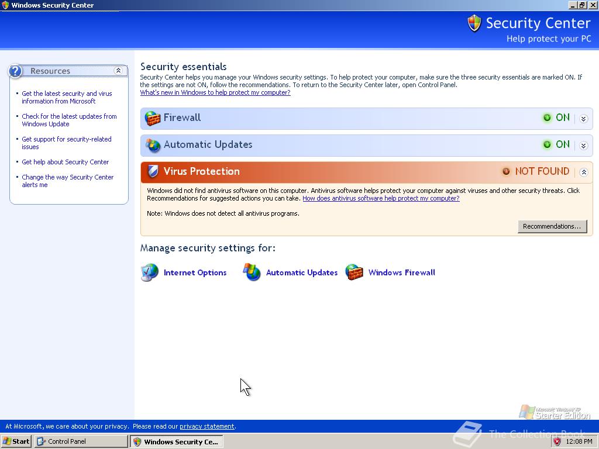
Task: Click the taskbar clock showing 12:08 PM
Action: coord(579,442)
